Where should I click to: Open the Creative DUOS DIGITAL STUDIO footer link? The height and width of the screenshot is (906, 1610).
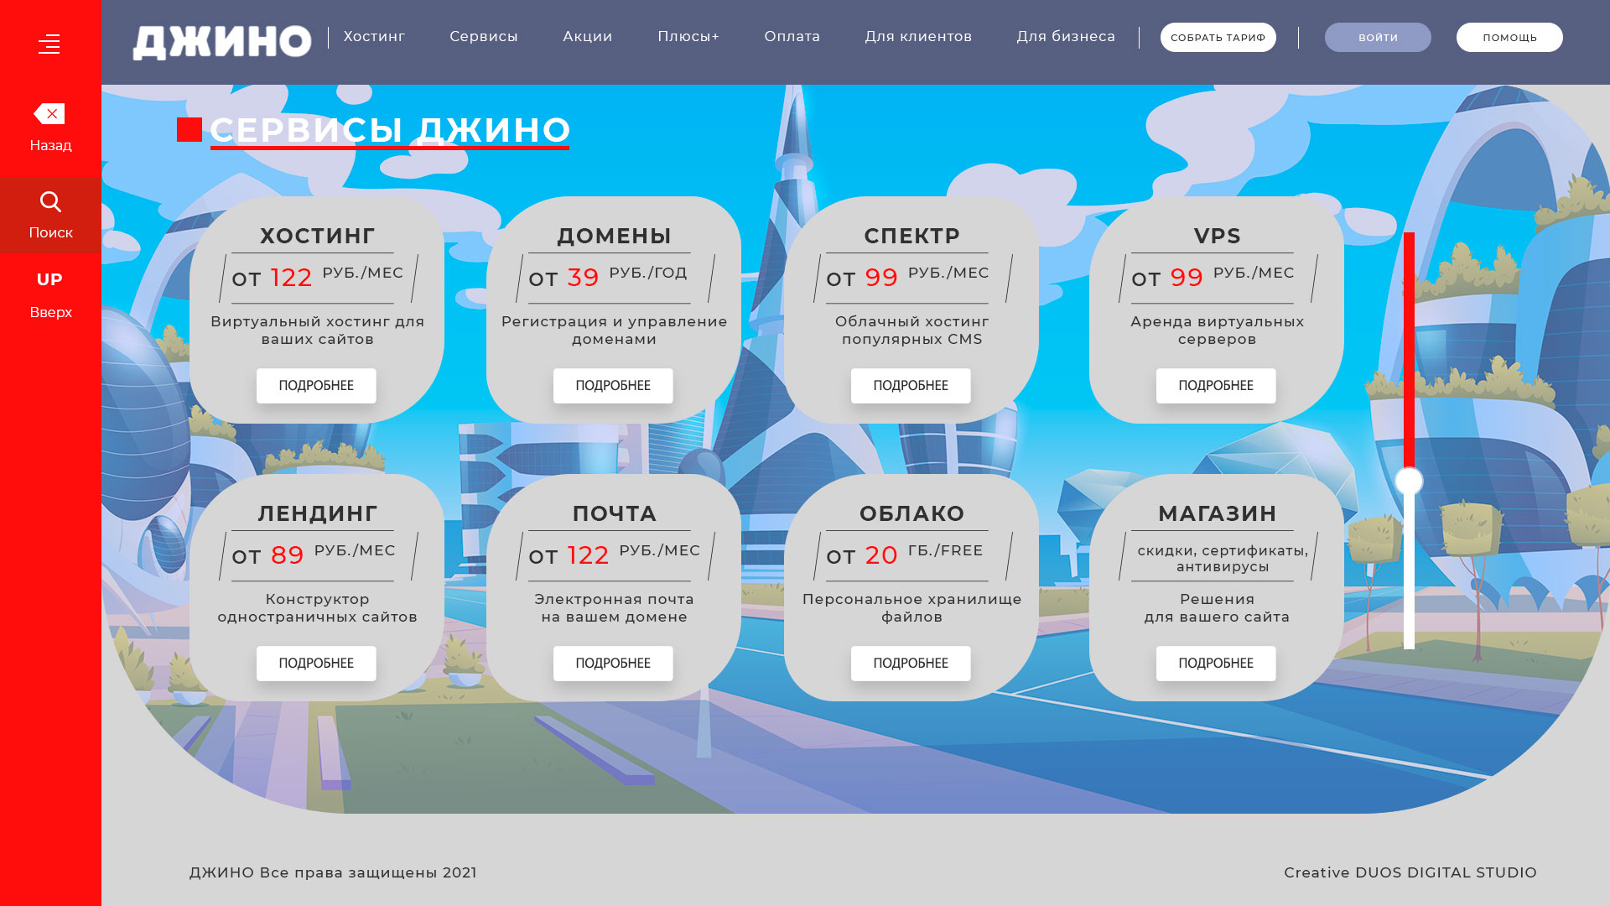click(x=1410, y=872)
